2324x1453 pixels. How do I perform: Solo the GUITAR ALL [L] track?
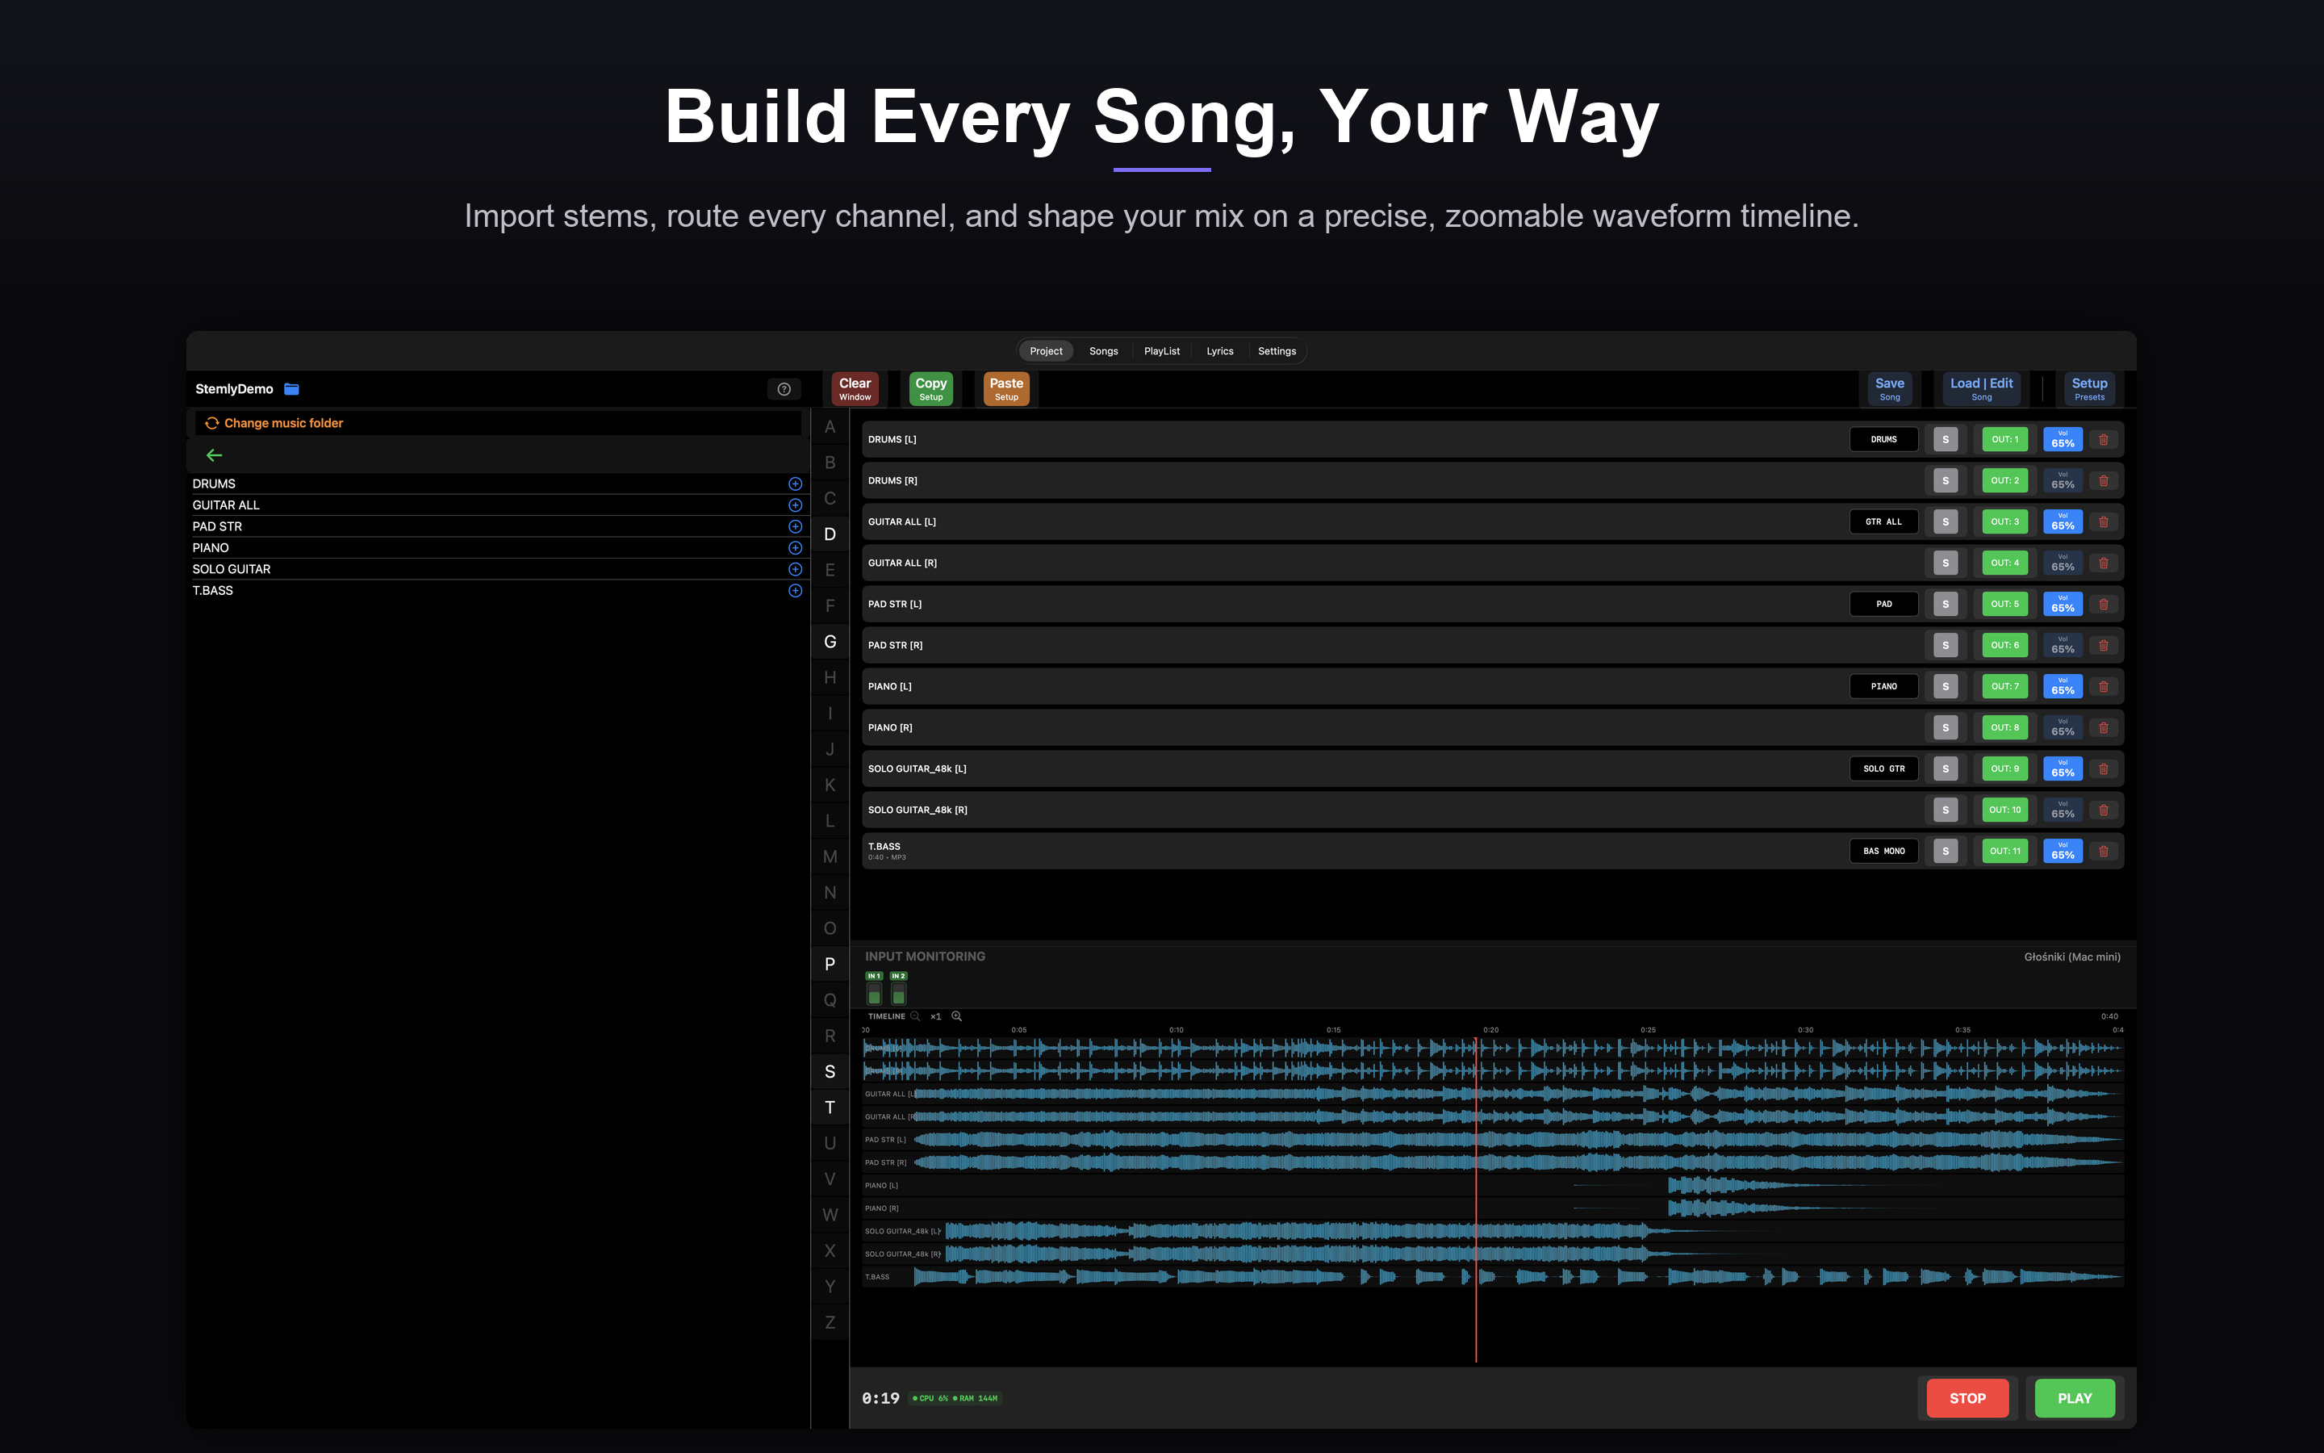click(x=1946, y=521)
